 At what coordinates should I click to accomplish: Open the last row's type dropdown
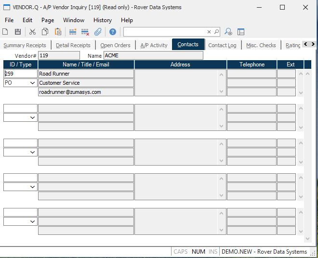pyautogui.click(x=32, y=221)
